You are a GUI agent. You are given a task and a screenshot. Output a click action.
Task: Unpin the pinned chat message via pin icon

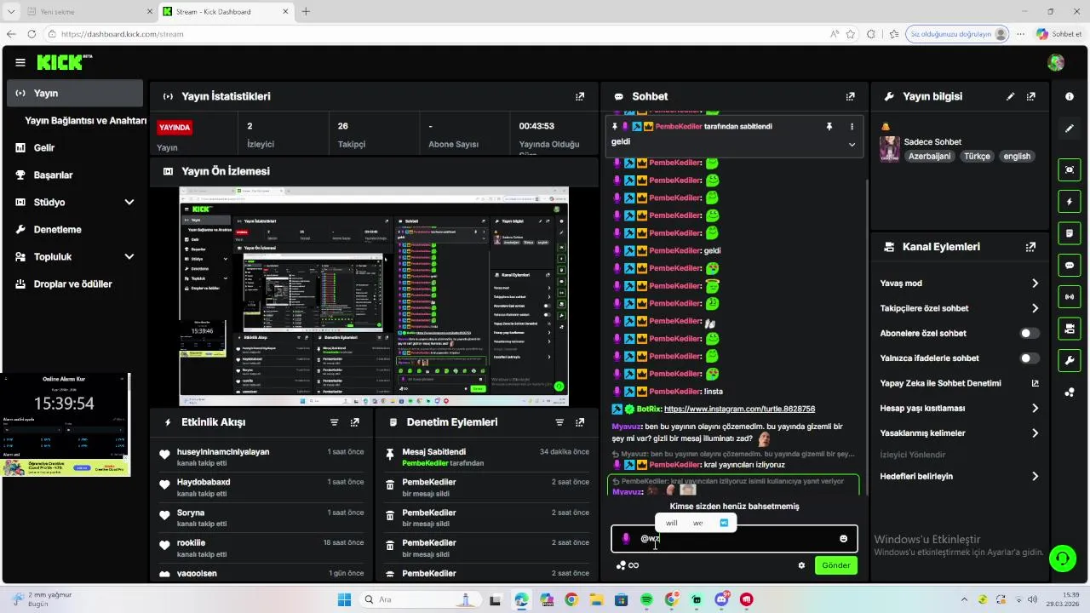[829, 126]
